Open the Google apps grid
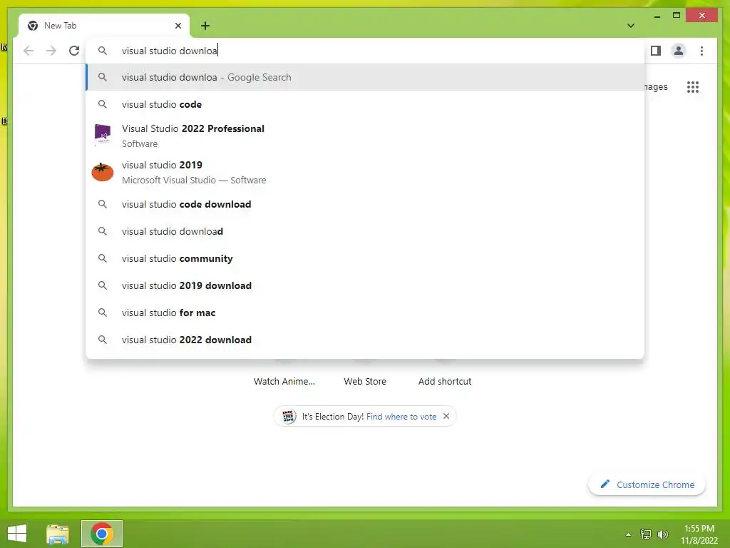The width and height of the screenshot is (730, 548). point(693,87)
